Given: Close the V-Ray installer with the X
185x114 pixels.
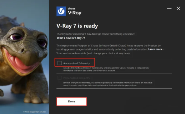Looking at the screenshot, I should tap(178, 8).
